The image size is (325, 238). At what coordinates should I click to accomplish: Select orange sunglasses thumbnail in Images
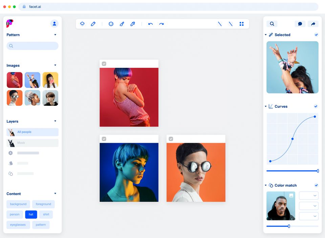click(x=15, y=98)
